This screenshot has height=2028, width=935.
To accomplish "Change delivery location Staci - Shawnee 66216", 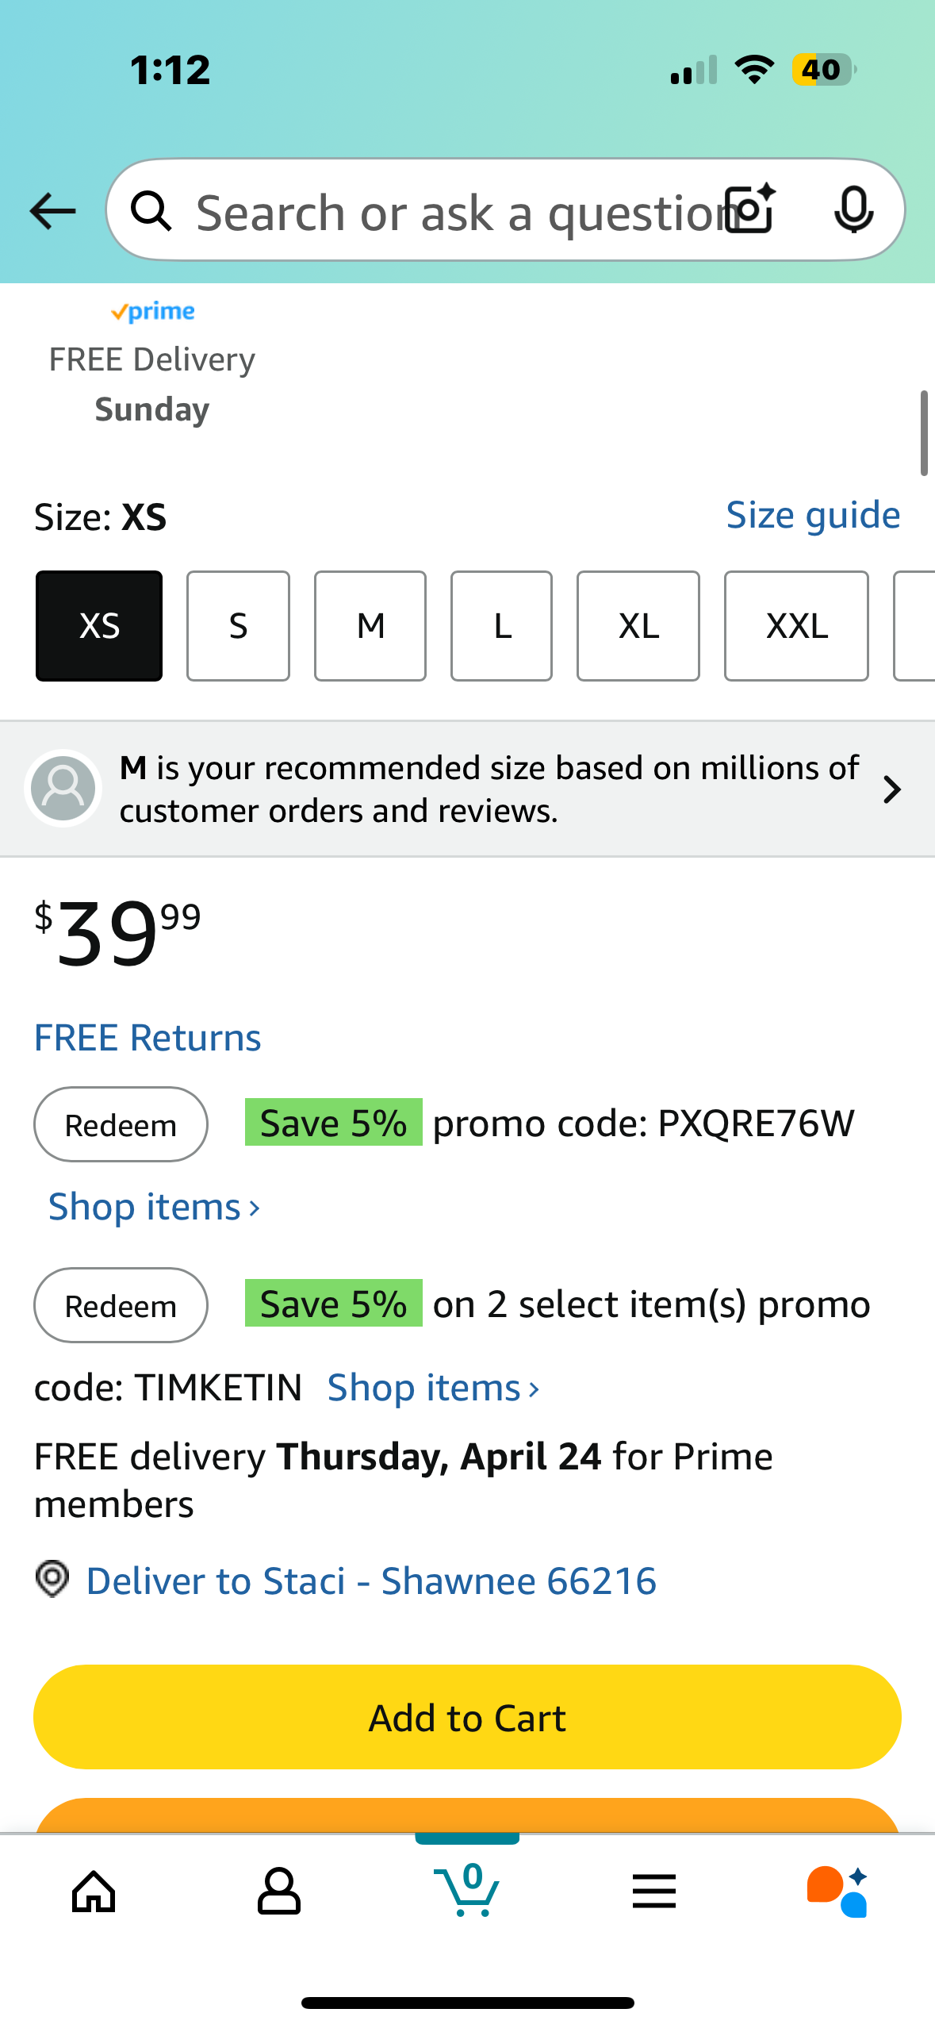I will [370, 1581].
